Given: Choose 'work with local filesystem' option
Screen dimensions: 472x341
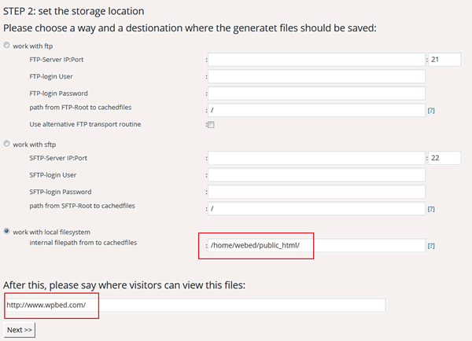Looking at the screenshot, I should coord(8,231).
